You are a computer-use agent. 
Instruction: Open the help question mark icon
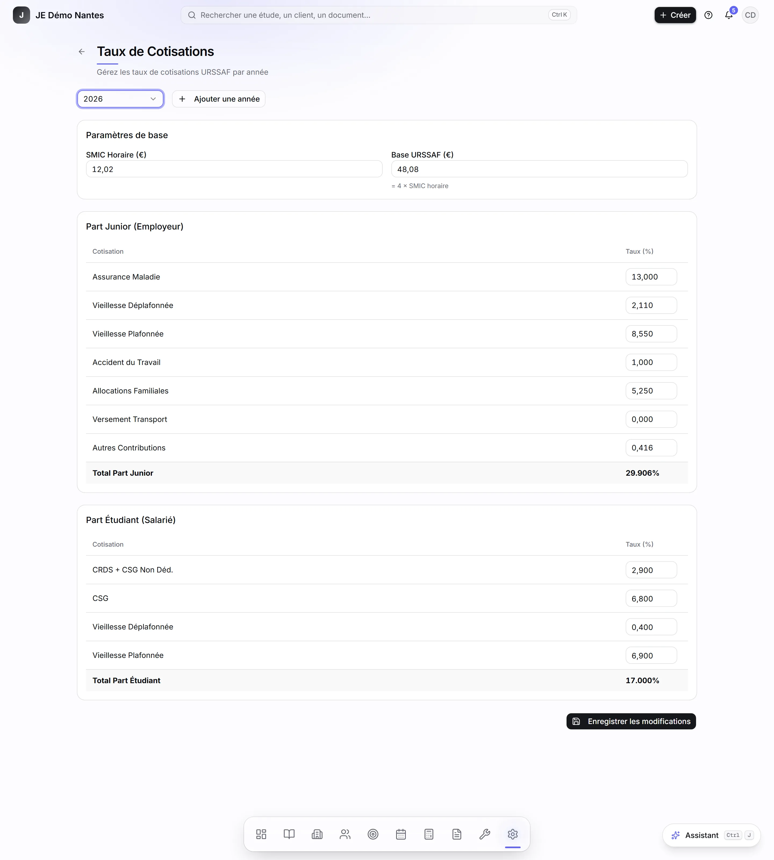coord(708,15)
